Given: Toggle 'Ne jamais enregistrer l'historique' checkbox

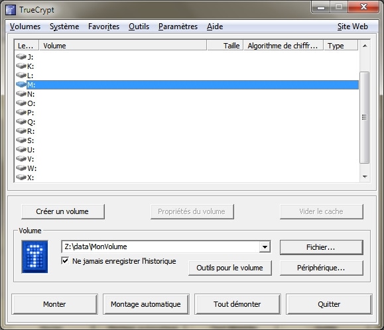Looking at the screenshot, I should 65,261.
